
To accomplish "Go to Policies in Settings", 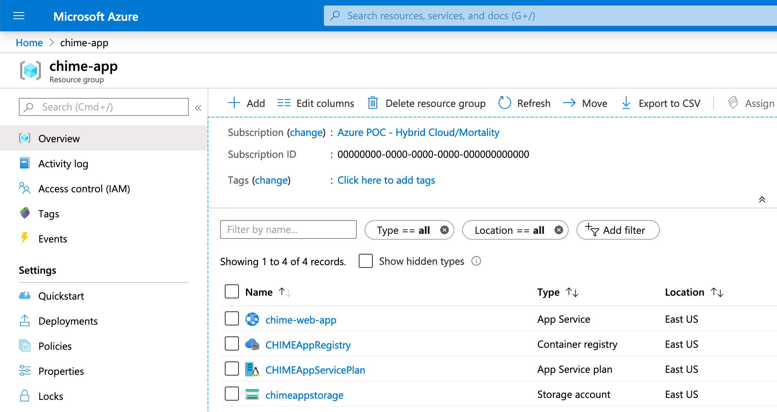I will click(104, 345).
